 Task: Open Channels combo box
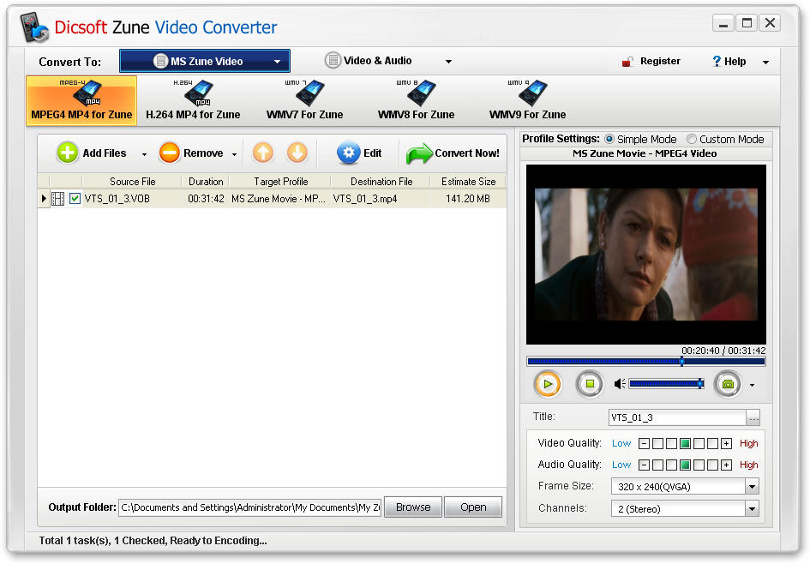[685, 509]
